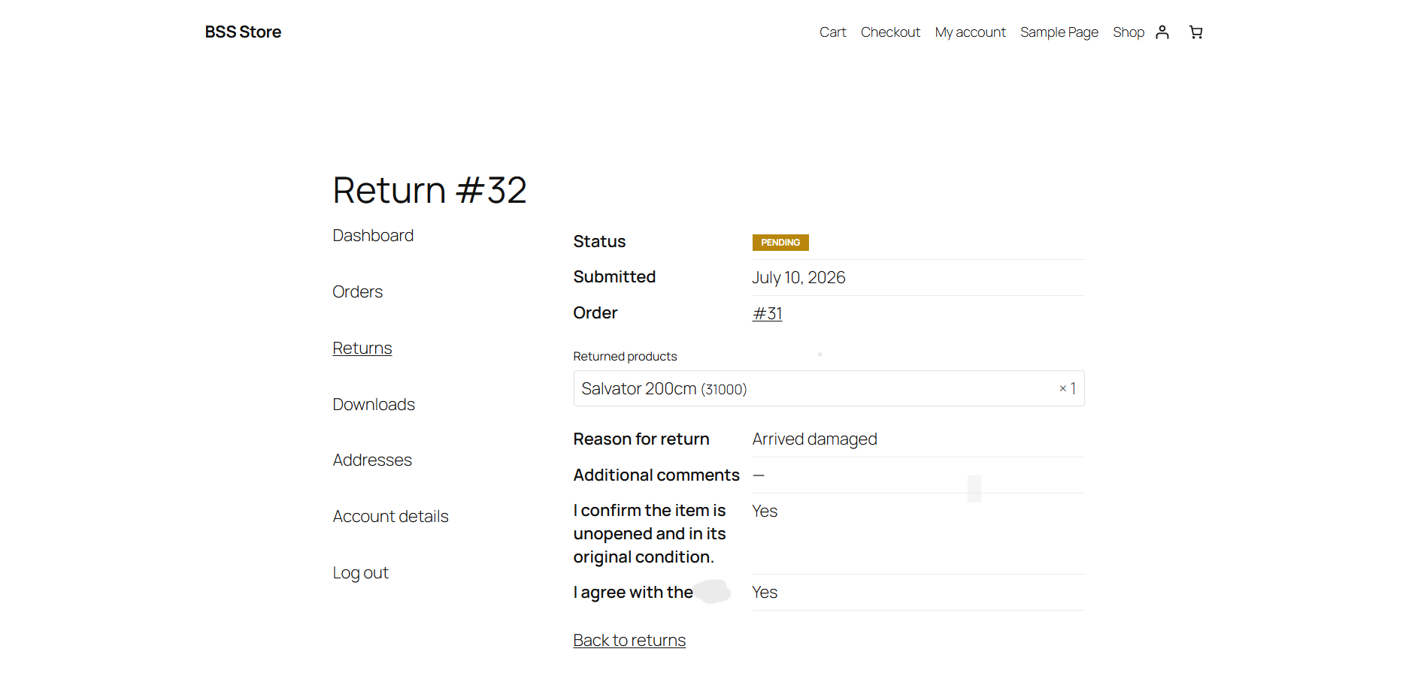Click Arrived damaged reason text
Viewport: 1421px width, 682px height.
[814, 439]
